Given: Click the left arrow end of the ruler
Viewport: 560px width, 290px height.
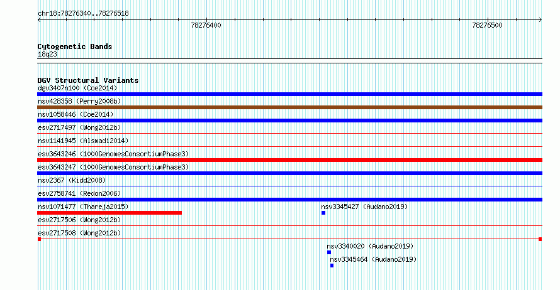Looking at the screenshot, I should pyautogui.click(x=39, y=20).
